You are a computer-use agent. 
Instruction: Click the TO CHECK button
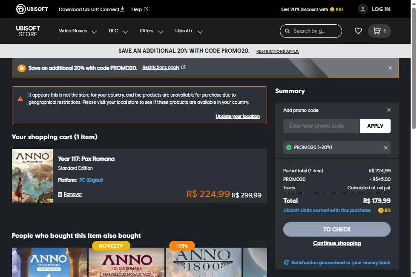[336, 229]
